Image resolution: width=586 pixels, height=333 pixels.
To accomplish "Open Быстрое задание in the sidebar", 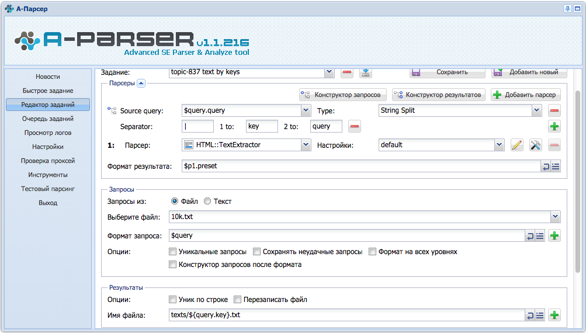I will (48, 91).
